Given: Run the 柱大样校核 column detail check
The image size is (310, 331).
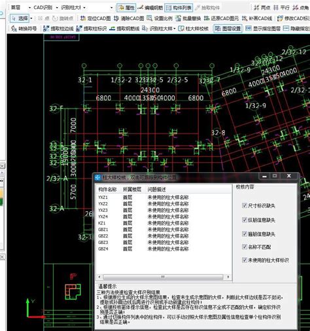Looking at the screenshot, I should coord(193,29).
